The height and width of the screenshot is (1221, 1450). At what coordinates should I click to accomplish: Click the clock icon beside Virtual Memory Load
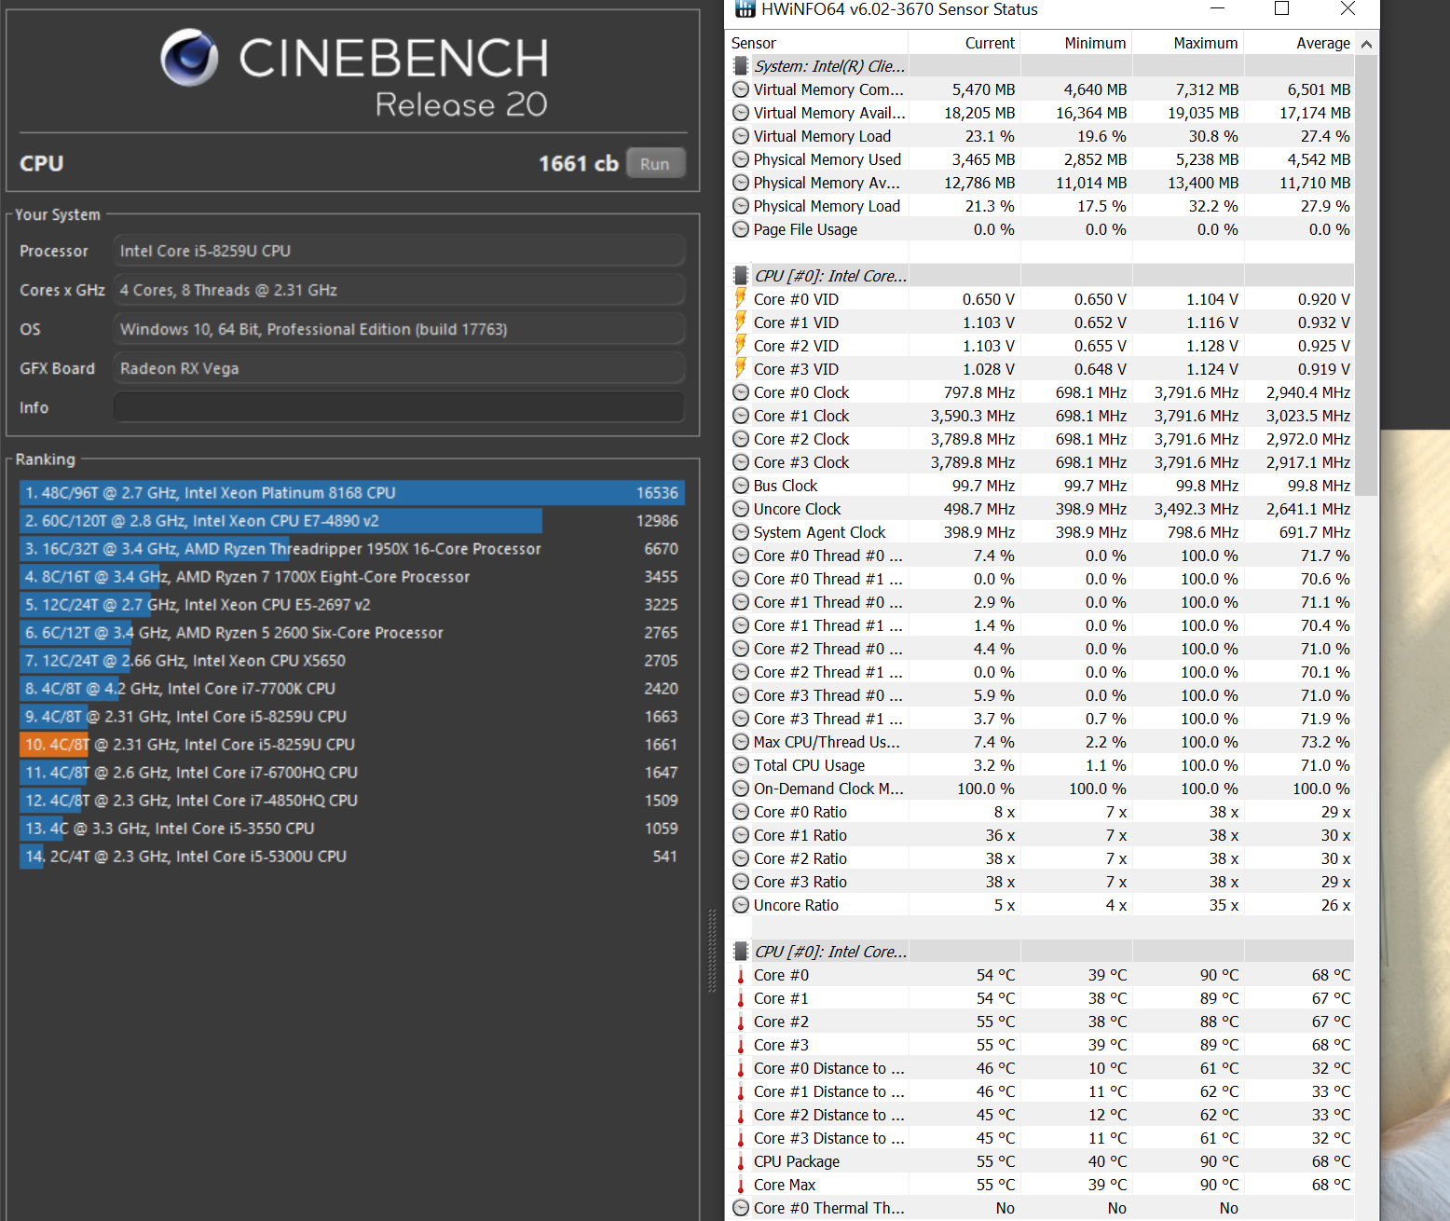(741, 136)
